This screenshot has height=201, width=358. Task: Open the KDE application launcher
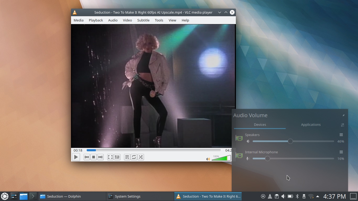(x=5, y=196)
